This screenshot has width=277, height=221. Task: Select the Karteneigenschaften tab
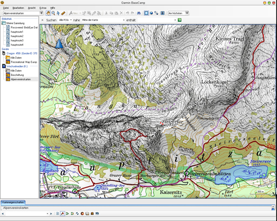point(13,202)
